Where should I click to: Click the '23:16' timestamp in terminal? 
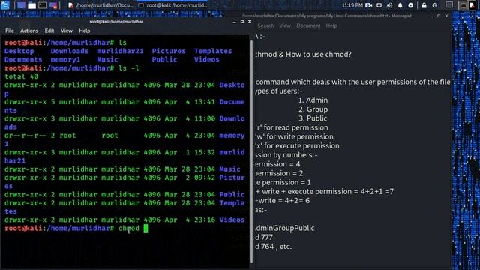205,220
